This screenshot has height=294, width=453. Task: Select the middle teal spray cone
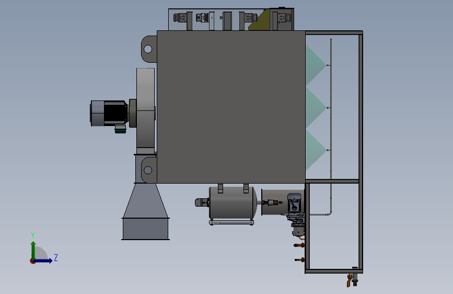click(315, 108)
